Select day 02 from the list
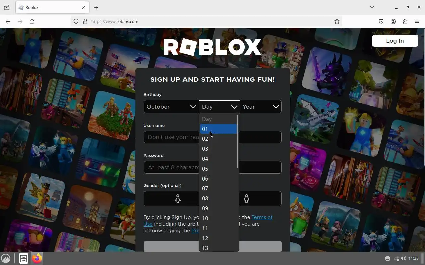Viewport: 425px width, 265px height. tap(218, 139)
